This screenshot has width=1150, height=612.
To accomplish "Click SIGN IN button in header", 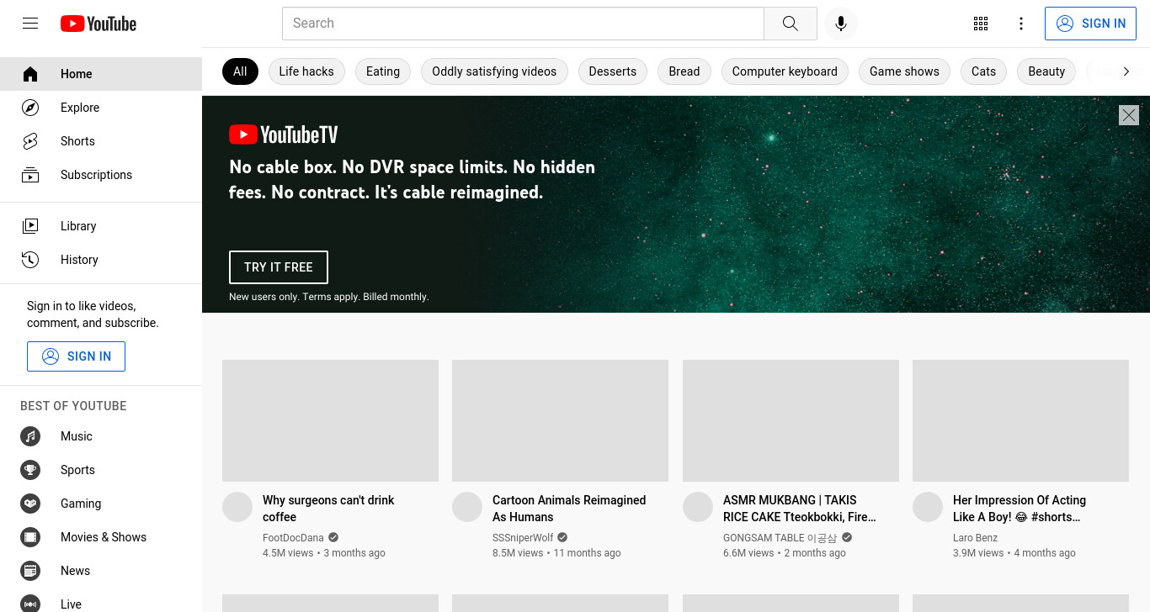I will [1090, 24].
